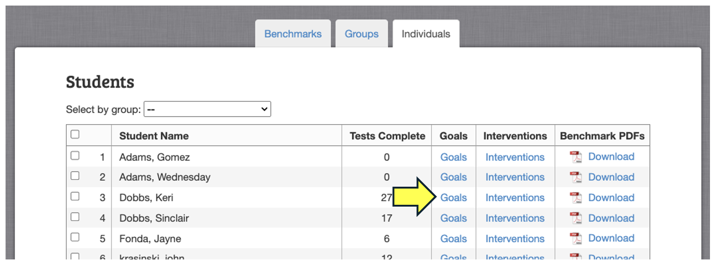View Interventions for Fonda, Jayne
The image size is (716, 265).
tap(515, 239)
